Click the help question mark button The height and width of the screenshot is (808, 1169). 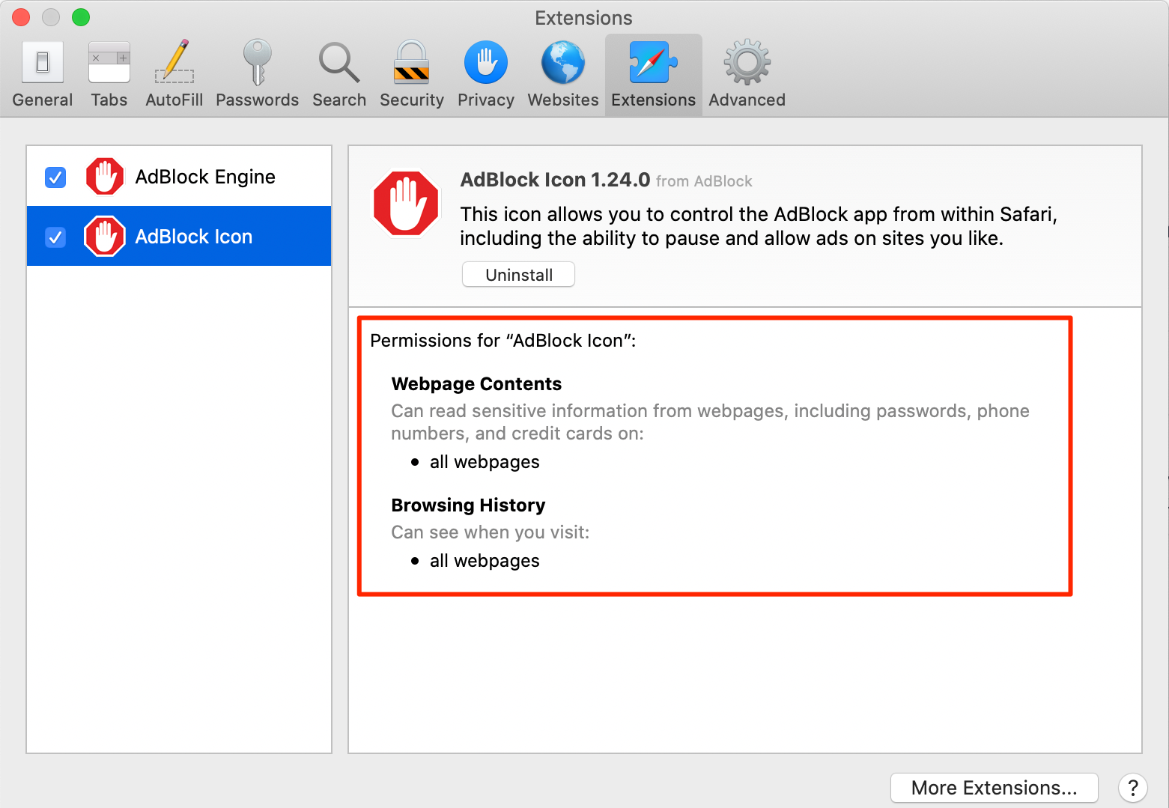click(1133, 788)
